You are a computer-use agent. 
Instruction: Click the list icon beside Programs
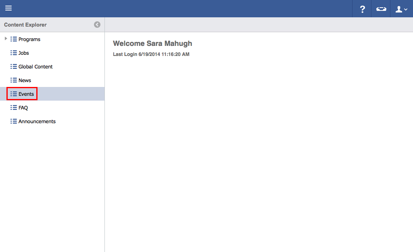[x=14, y=39]
